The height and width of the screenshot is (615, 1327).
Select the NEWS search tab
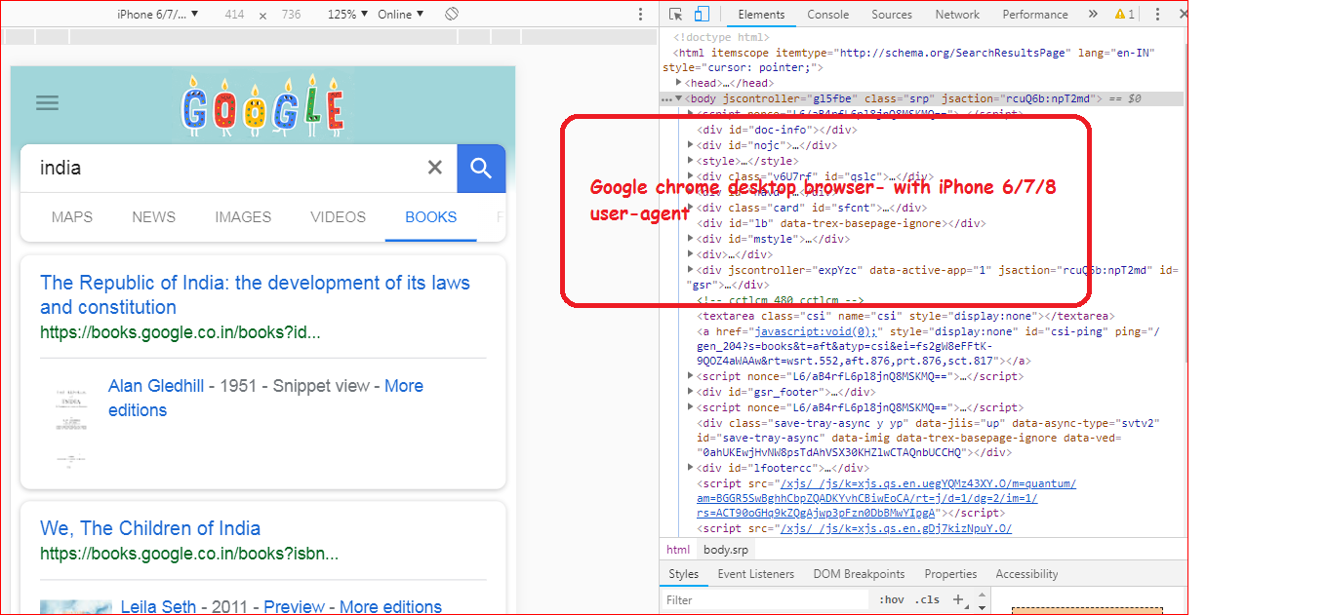pyautogui.click(x=154, y=217)
